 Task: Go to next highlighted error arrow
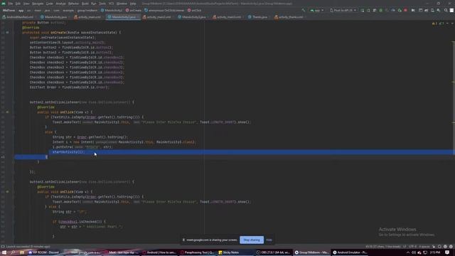click(x=452, y=23)
